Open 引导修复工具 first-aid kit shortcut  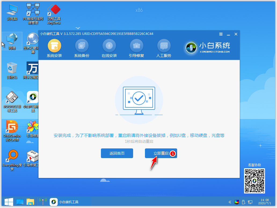32,158
